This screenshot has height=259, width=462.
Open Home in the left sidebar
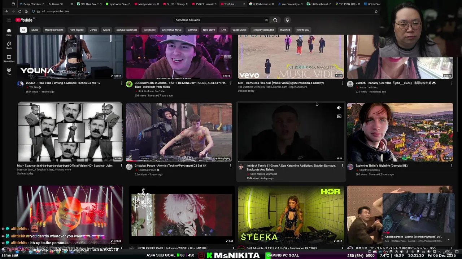point(9,32)
